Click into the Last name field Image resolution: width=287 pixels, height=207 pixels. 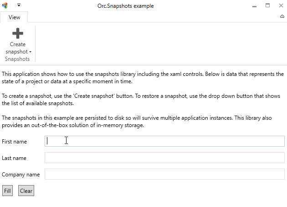pos(164,158)
